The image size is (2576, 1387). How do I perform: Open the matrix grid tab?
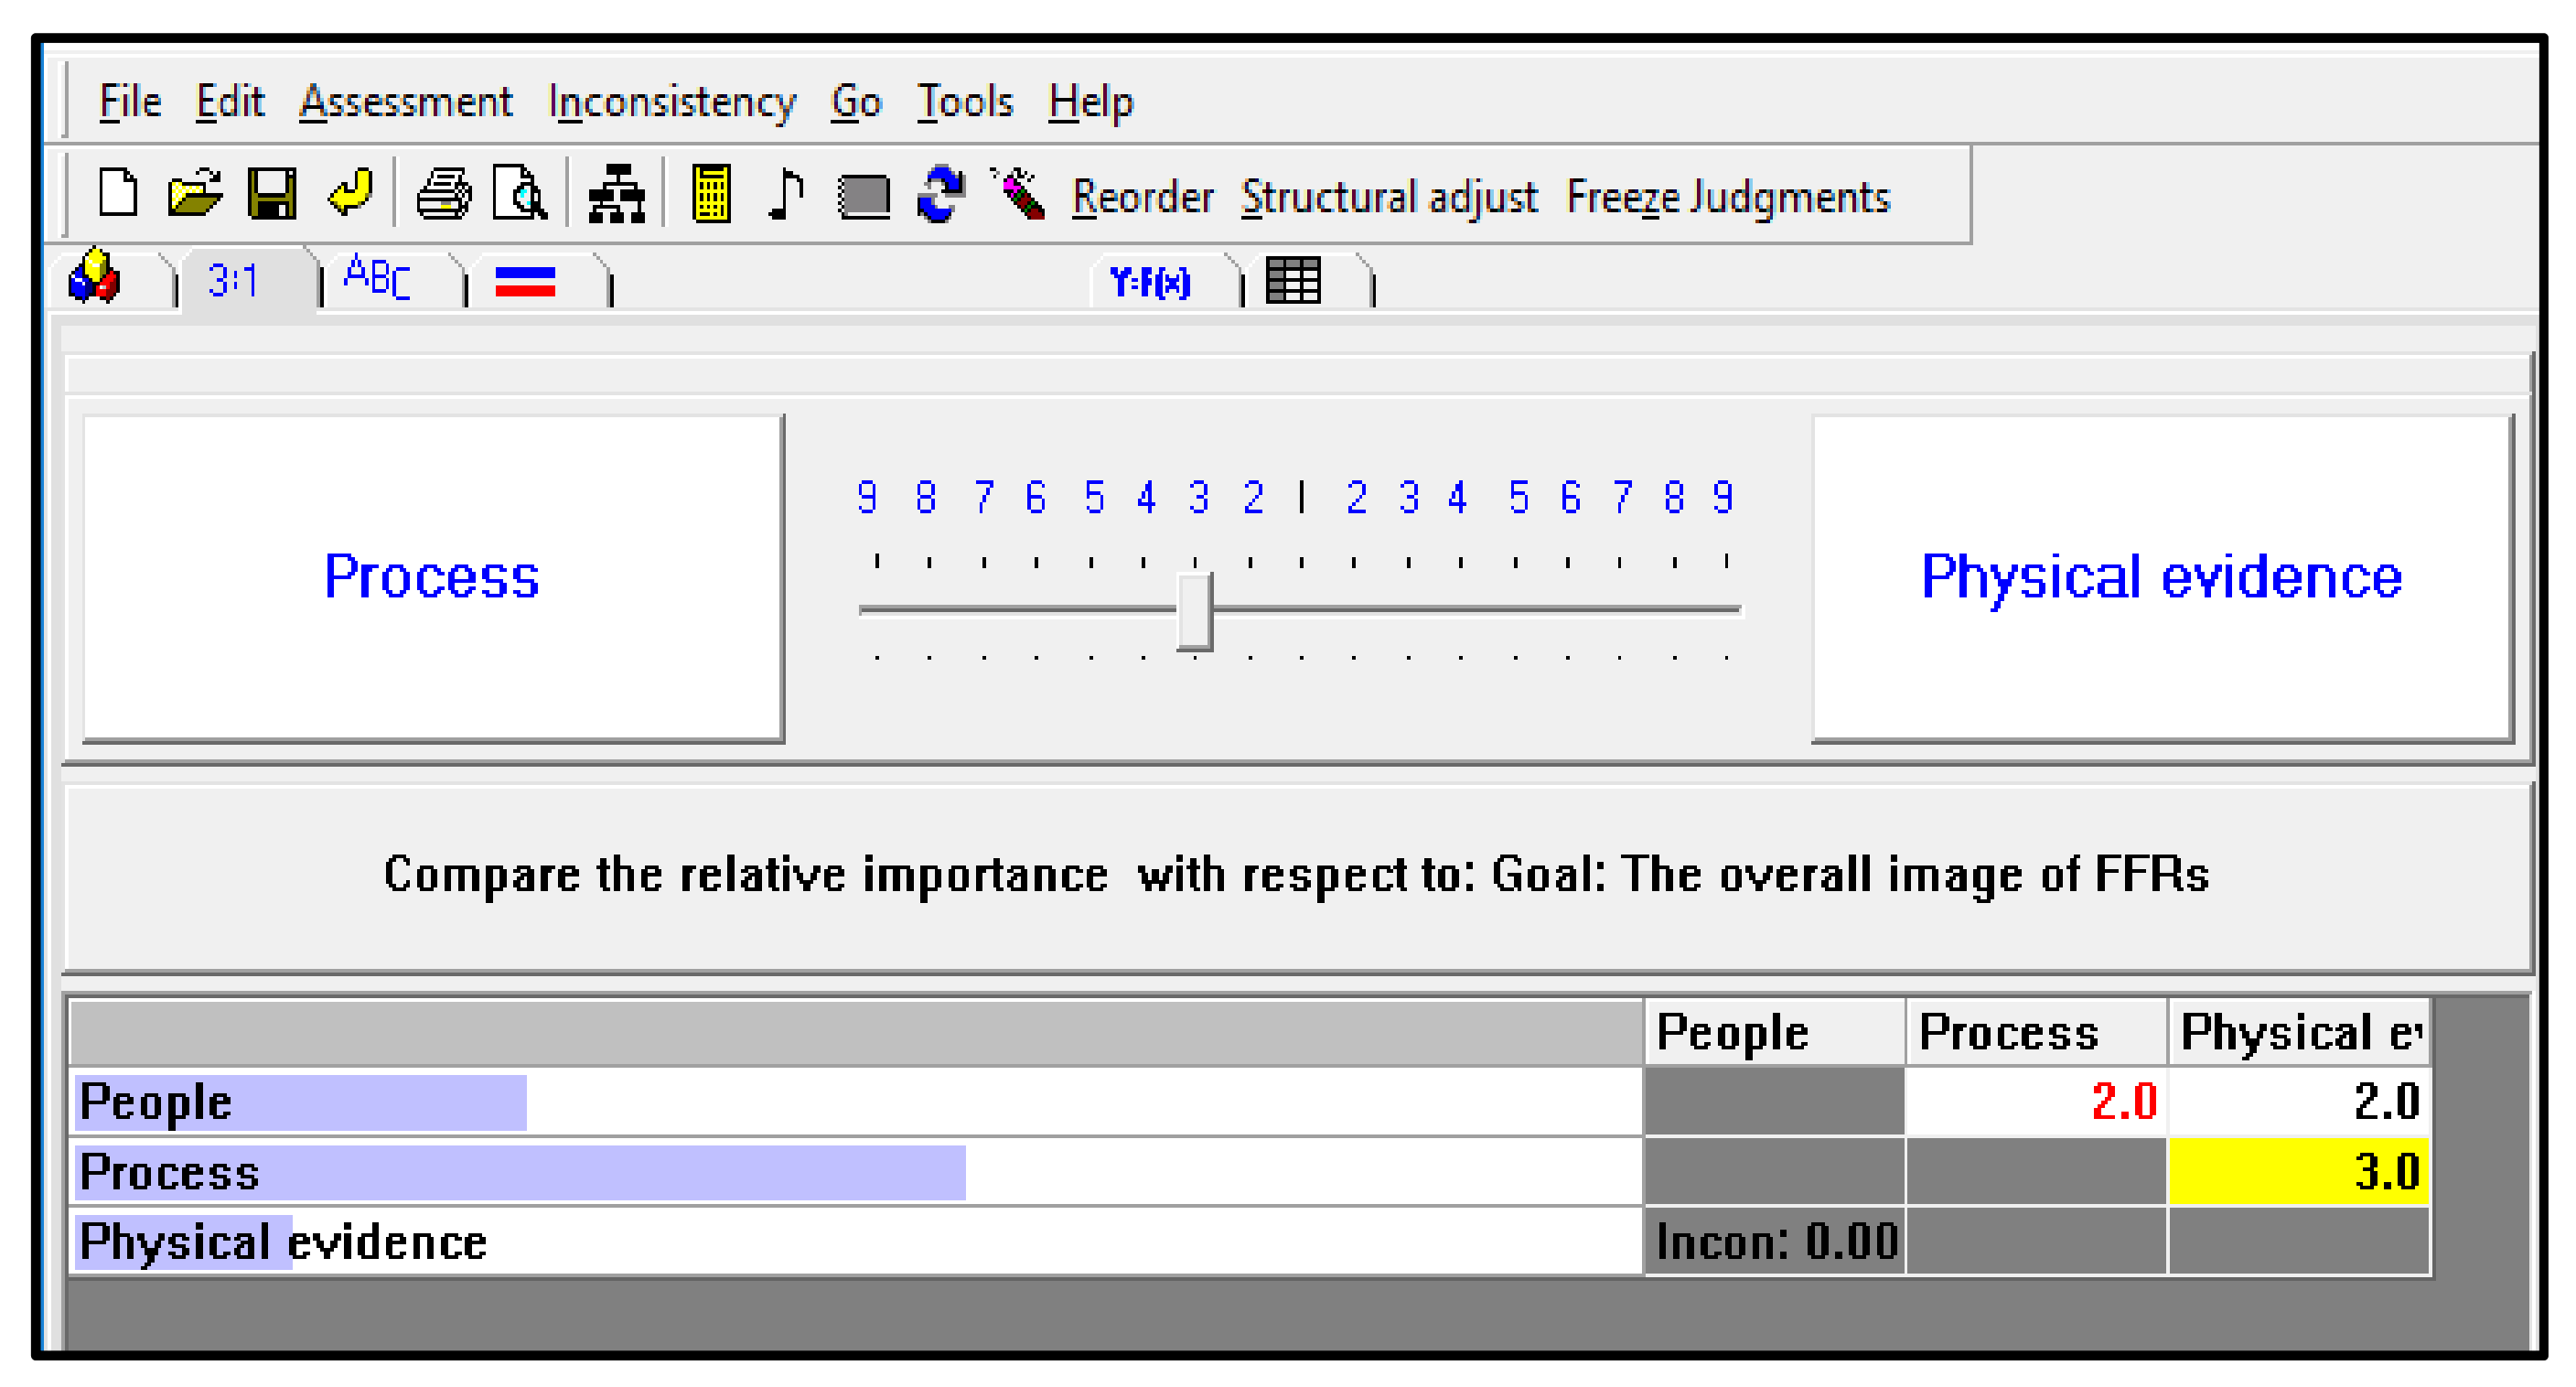point(1293,281)
